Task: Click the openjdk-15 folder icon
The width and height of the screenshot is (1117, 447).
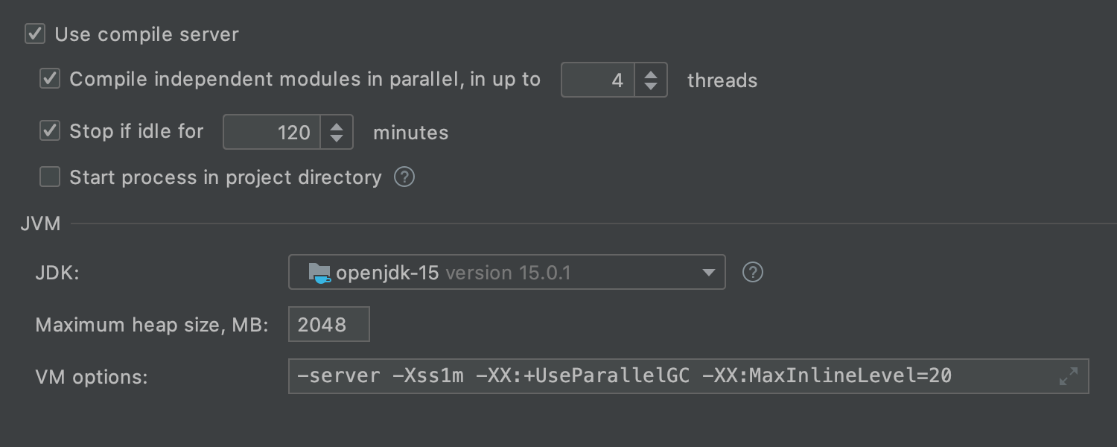Action: [x=319, y=273]
